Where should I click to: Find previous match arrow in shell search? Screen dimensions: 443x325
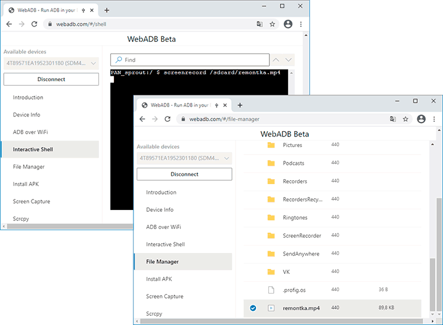[276, 60]
